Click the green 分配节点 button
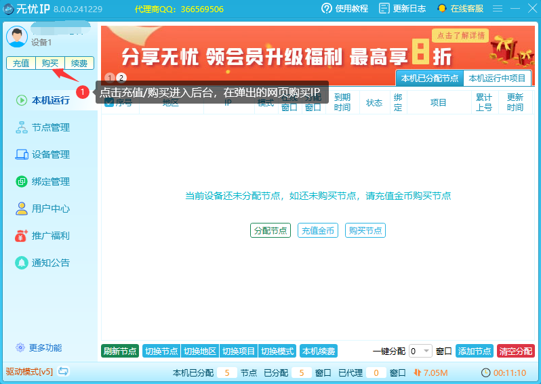 [270, 230]
